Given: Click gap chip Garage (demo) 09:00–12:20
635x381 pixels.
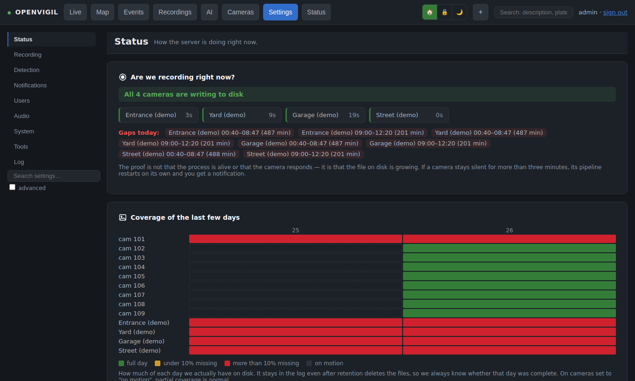Looking at the screenshot, I should pos(428,144).
